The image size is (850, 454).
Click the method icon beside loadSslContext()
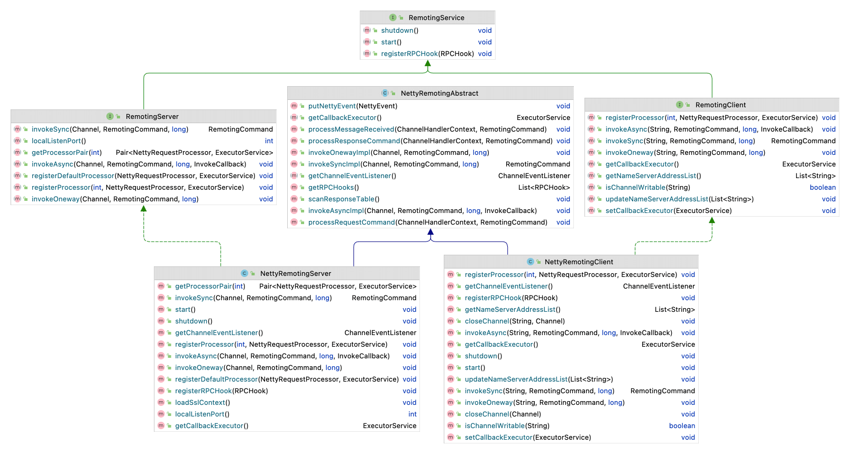coord(161,402)
